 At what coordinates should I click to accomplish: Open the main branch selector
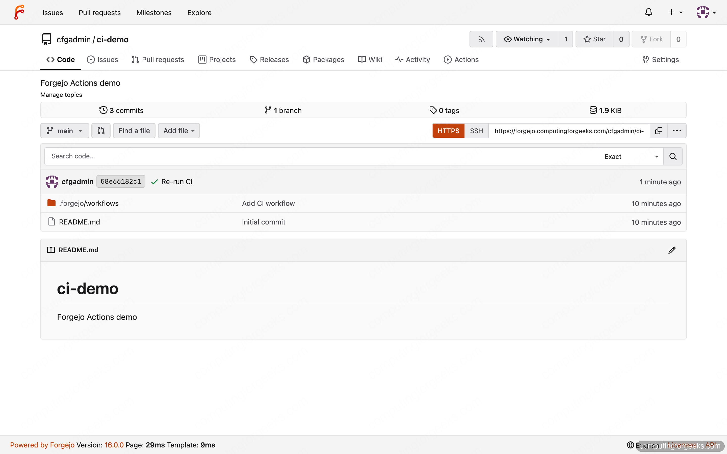(x=65, y=131)
